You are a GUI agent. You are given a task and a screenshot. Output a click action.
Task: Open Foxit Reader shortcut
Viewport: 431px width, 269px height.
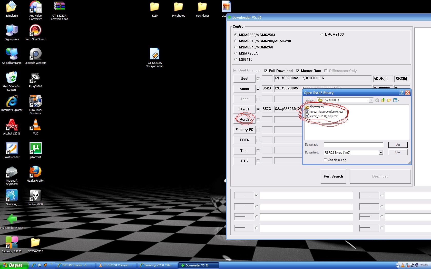(12, 150)
